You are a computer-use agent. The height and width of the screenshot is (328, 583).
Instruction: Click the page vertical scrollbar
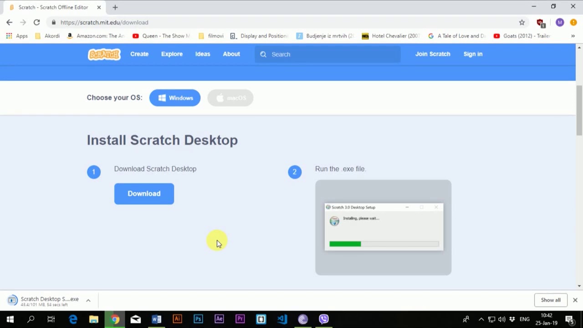pyautogui.click(x=579, y=110)
